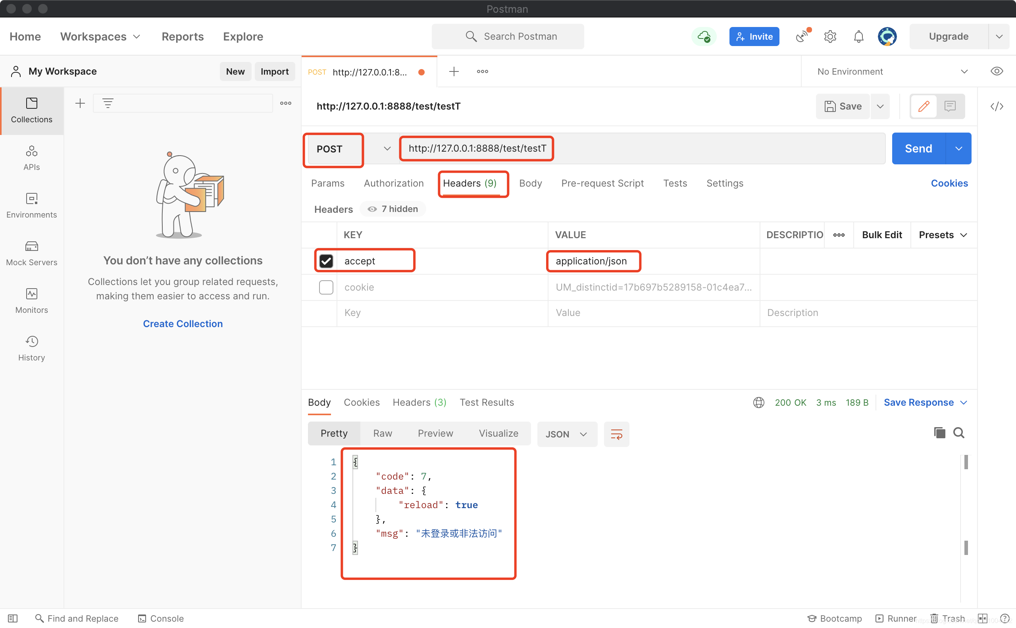Image resolution: width=1016 pixels, height=628 pixels.
Task: Expand the Presets dropdown in headers
Action: [943, 234]
